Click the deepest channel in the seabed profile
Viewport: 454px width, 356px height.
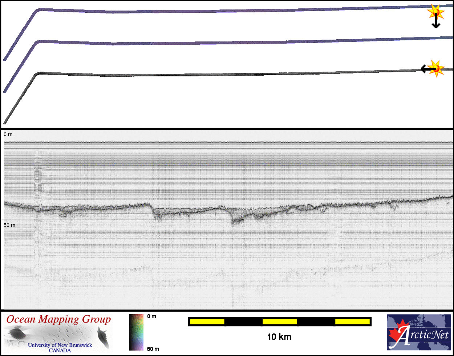235,221
